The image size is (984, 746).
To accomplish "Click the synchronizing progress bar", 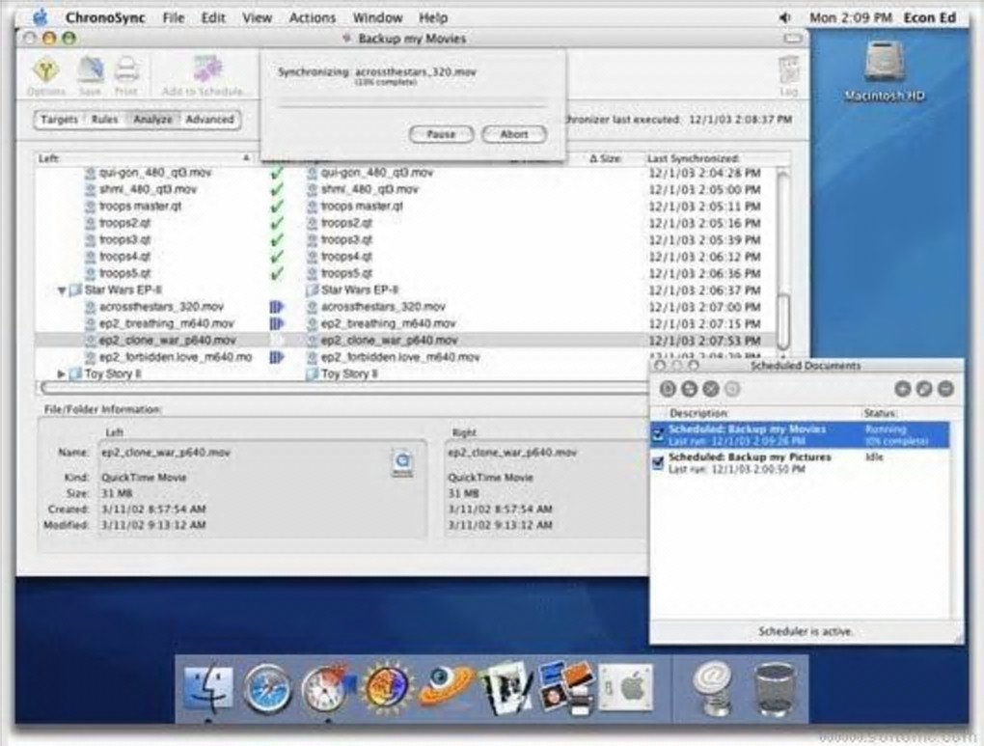I will point(412,103).
